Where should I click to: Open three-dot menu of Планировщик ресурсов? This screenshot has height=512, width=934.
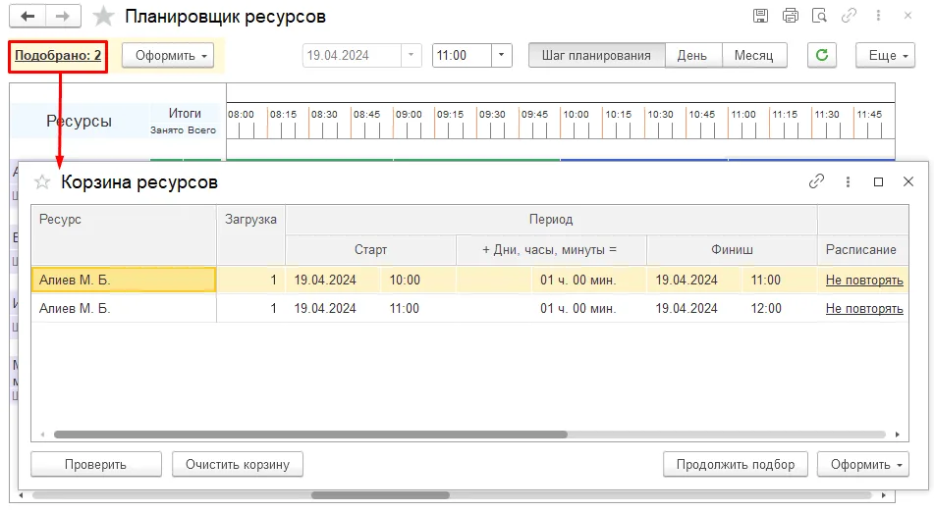tap(878, 16)
